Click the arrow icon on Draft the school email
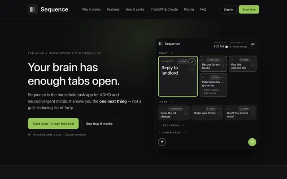The image size is (287, 179). (x=252, y=113)
